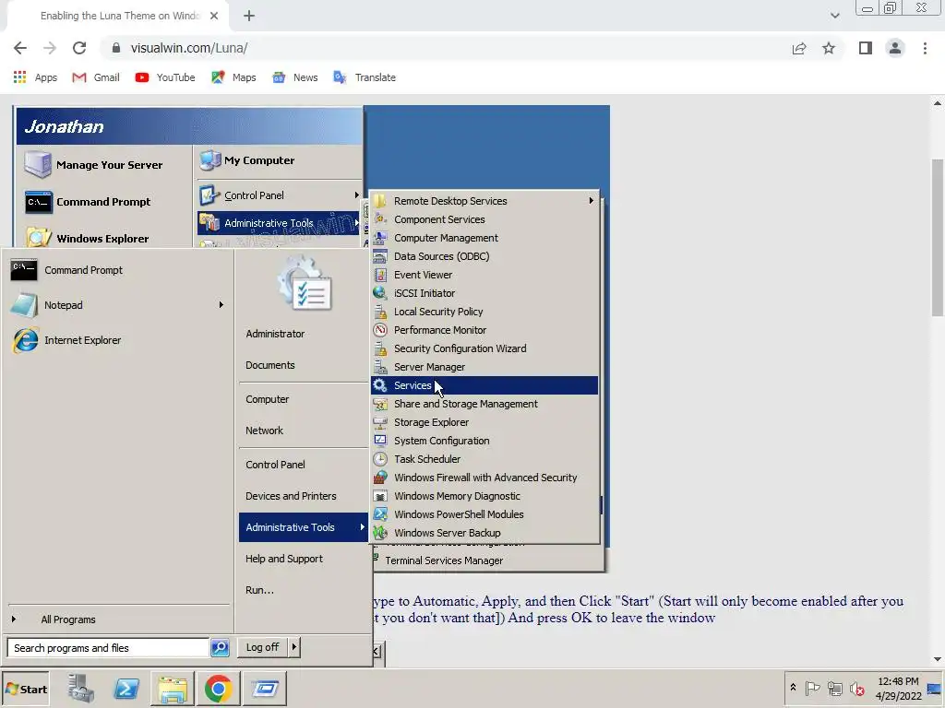Show hidden tray icons chevron
The width and height of the screenshot is (945, 708).
tap(793, 688)
